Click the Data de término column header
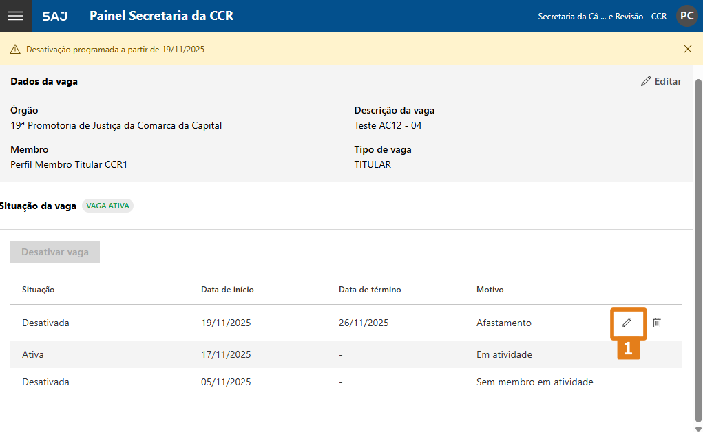The width and height of the screenshot is (703, 432). tap(370, 290)
